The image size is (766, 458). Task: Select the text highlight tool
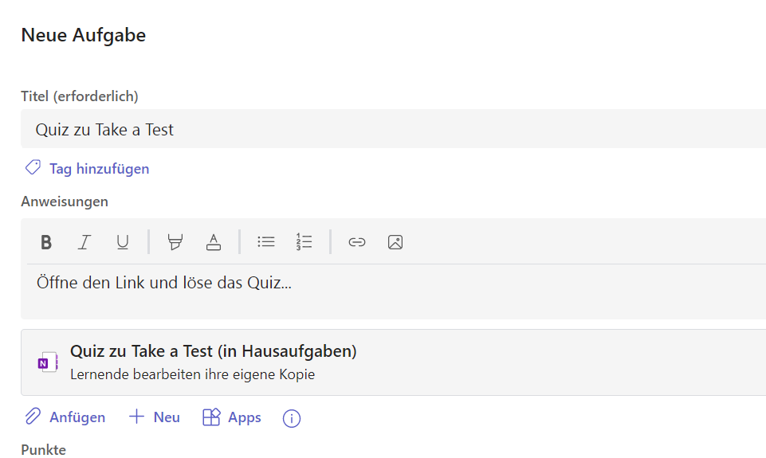[x=175, y=242]
